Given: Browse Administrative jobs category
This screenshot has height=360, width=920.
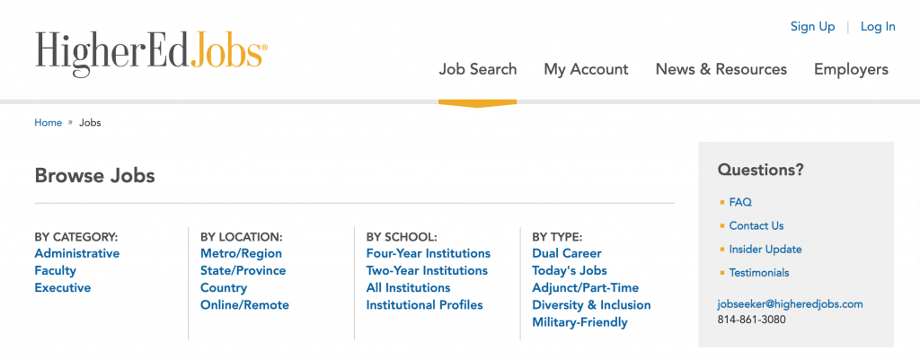Looking at the screenshot, I should tap(77, 253).
